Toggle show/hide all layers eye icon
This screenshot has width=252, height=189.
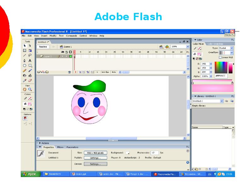[x=63, y=52]
